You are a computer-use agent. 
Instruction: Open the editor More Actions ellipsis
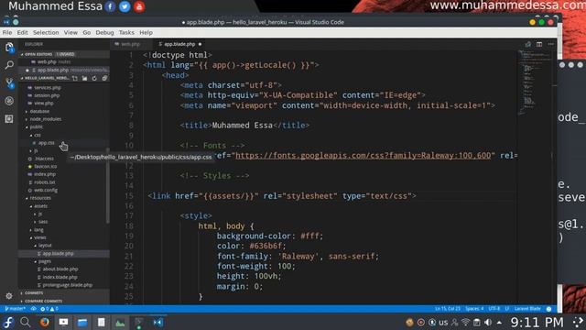pyautogui.click(x=551, y=44)
